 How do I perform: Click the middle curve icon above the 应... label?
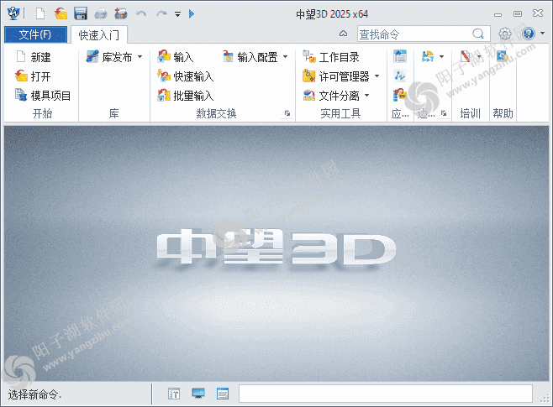(400, 76)
